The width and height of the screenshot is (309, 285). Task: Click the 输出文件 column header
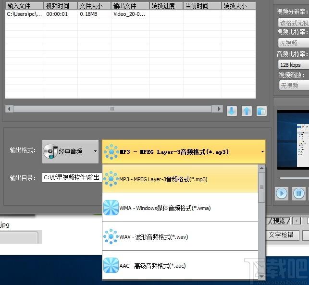coord(130,6)
